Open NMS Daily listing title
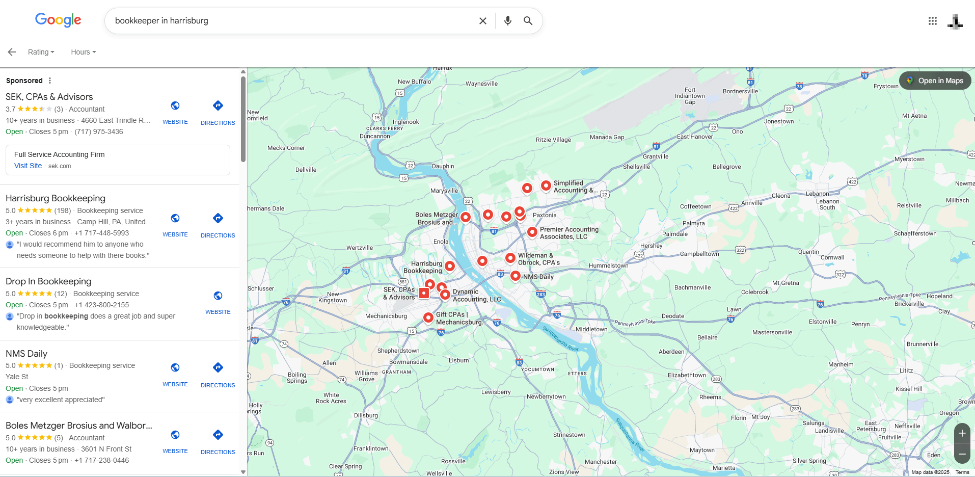 coord(26,354)
